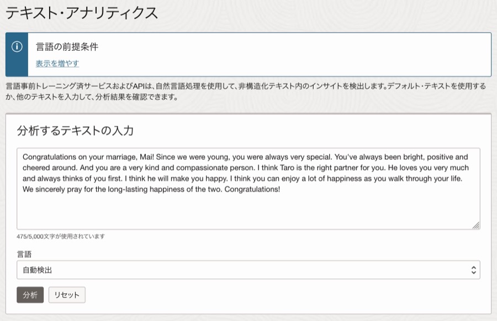This screenshot has height=321, width=497.
Task: Click the 475/5,000 character count text
Action: pyautogui.click(x=61, y=237)
